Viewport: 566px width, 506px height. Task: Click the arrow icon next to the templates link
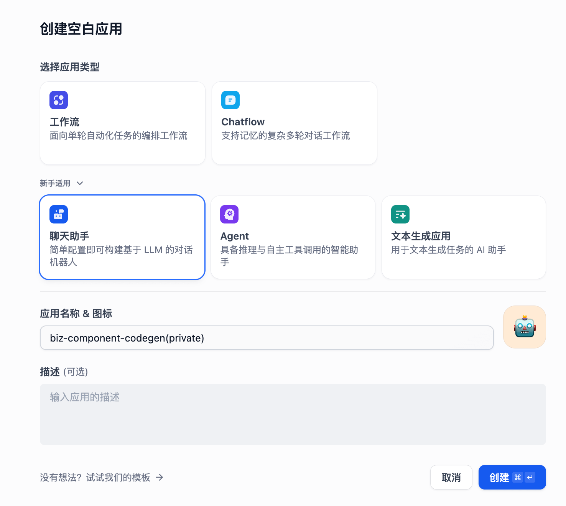tap(160, 477)
